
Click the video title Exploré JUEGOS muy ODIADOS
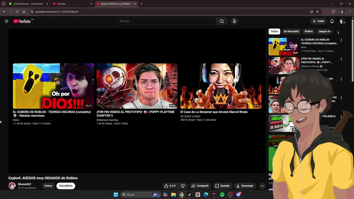click(x=43, y=178)
